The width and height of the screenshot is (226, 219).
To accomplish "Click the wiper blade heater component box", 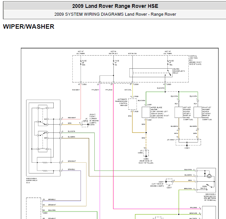I will [146, 112].
